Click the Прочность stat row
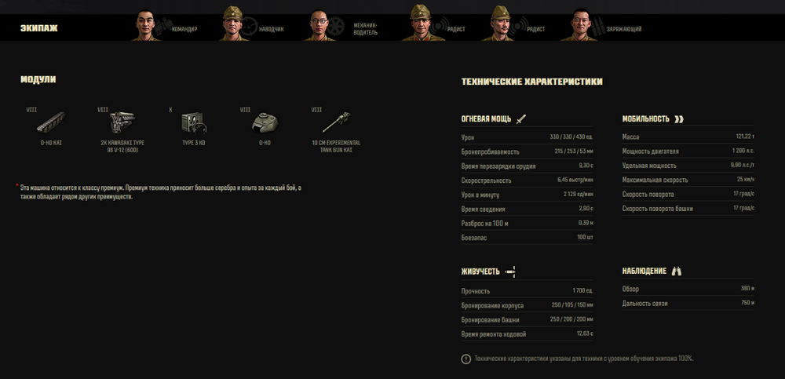 tap(528, 291)
